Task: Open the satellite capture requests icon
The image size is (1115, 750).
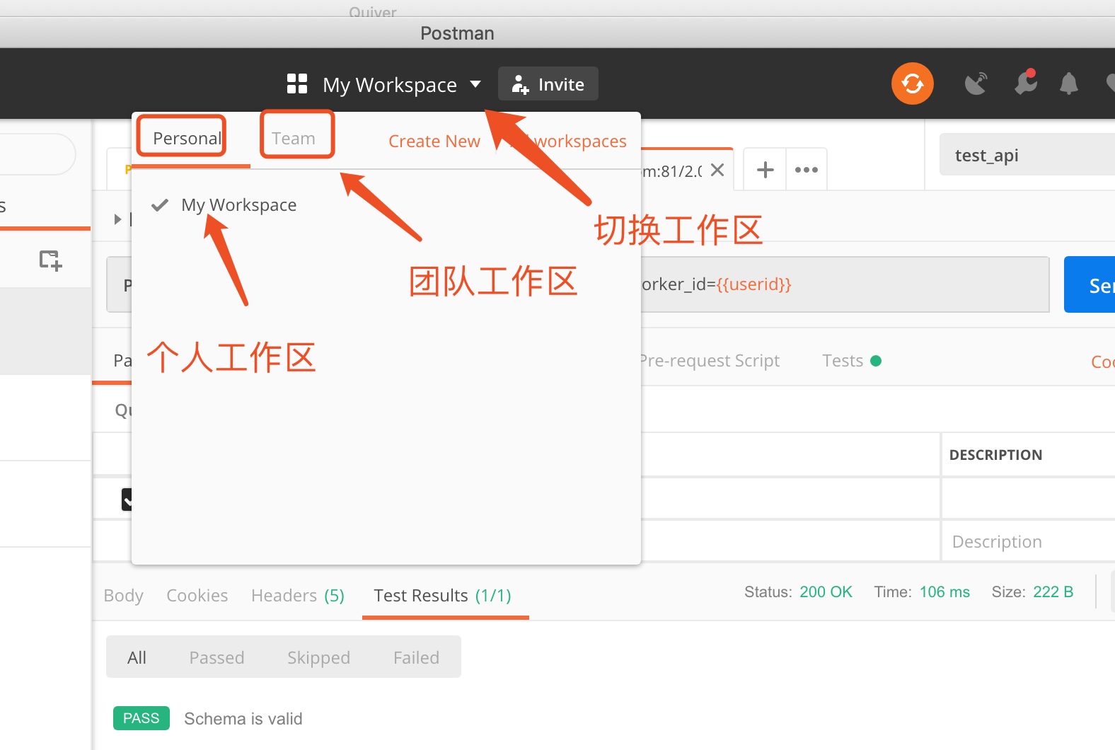Action: tap(976, 83)
